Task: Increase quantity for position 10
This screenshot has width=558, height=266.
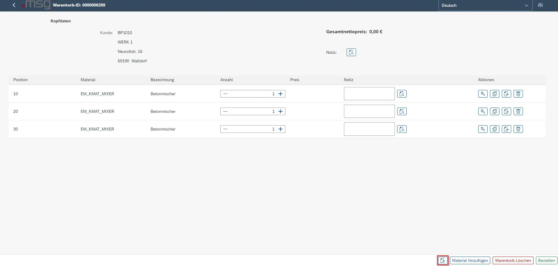Action: (x=280, y=94)
